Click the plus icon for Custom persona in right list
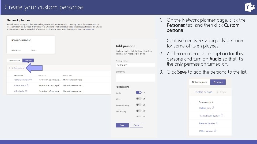This screenshot has width=257, height=144. 193,92
